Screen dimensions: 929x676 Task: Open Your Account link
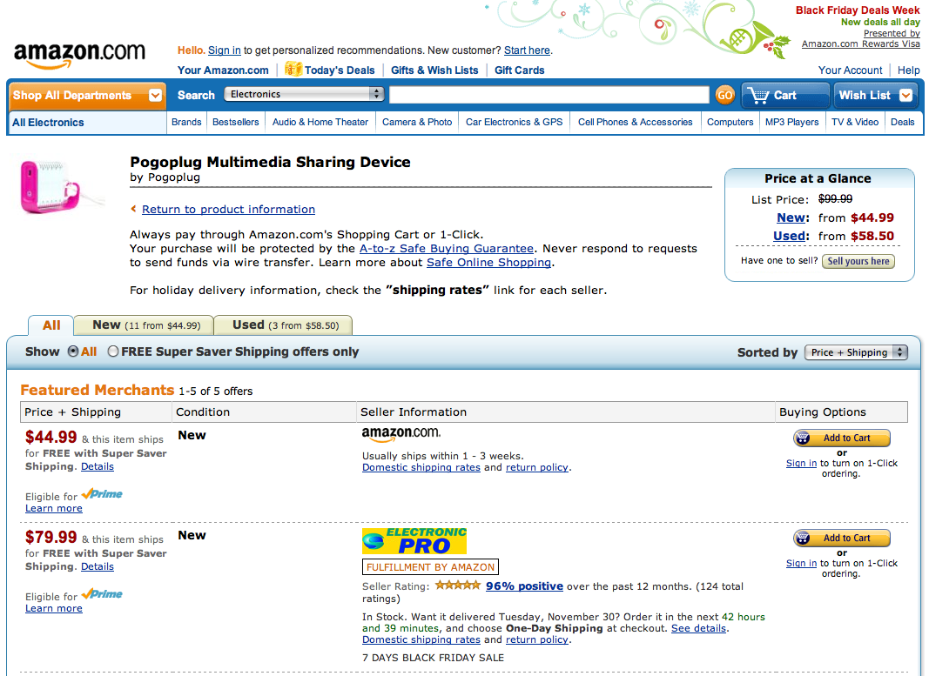850,70
